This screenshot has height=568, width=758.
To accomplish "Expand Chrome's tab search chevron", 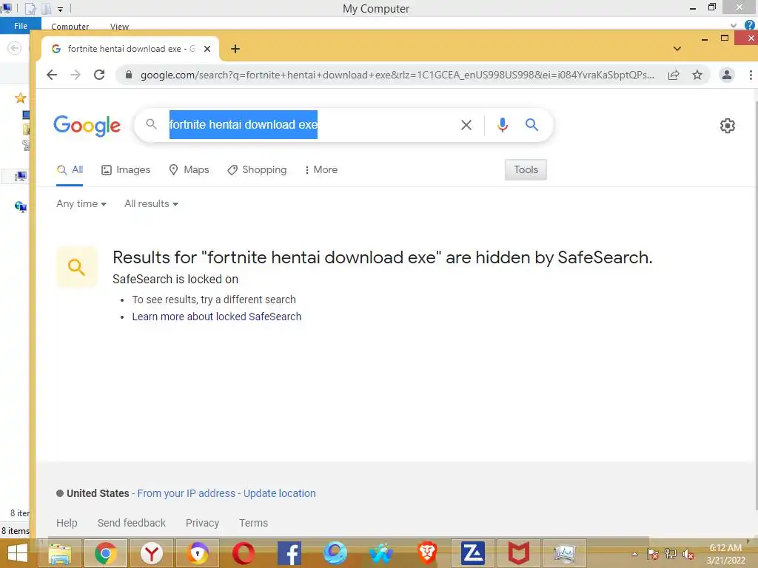I will coord(677,49).
